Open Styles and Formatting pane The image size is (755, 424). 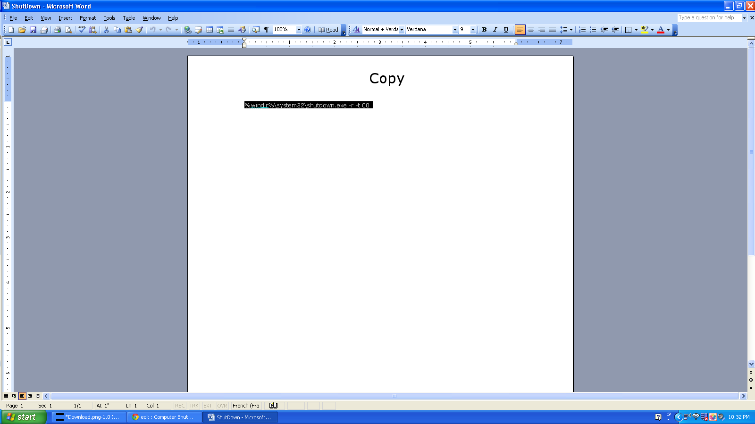point(357,30)
